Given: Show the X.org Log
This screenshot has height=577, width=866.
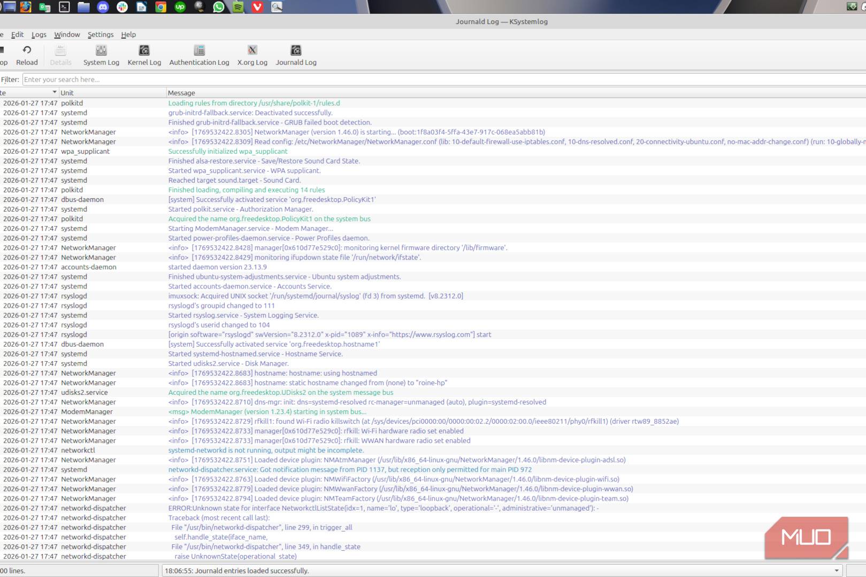Looking at the screenshot, I should click(x=252, y=55).
